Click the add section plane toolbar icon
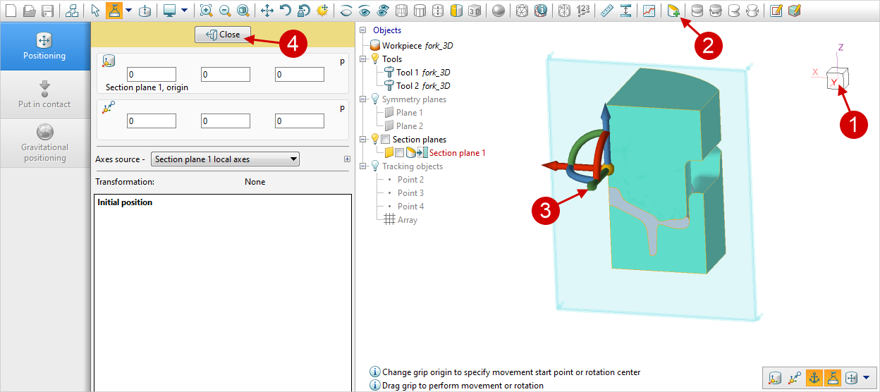Screen dimensions: 880x392 coord(673,11)
